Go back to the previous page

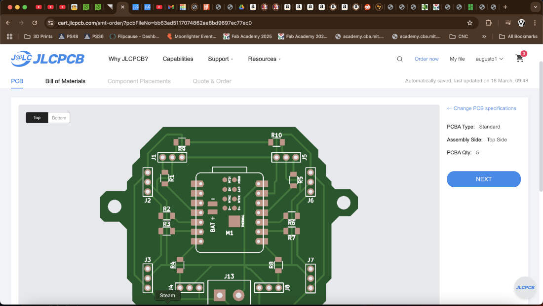(x=8, y=23)
